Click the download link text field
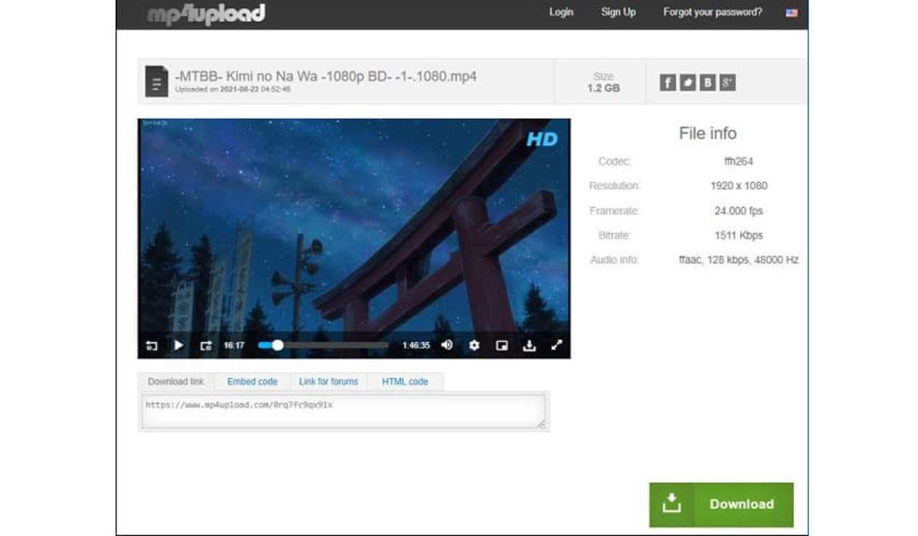The height and width of the screenshot is (536, 918). pos(343,412)
